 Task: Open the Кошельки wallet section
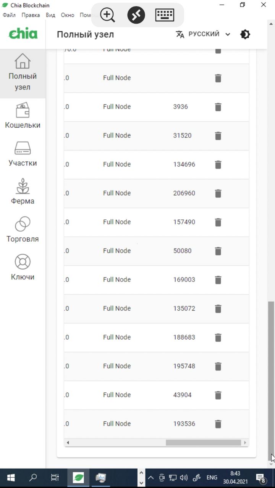click(23, 116)
